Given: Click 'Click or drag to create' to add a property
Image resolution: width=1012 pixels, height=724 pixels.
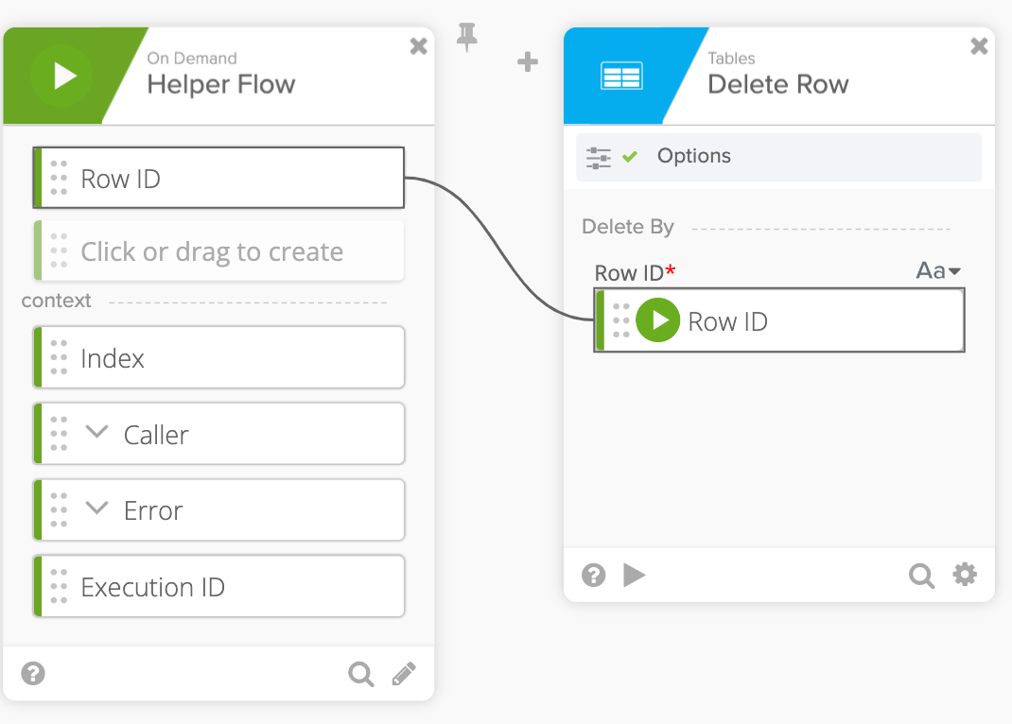Looking at the screenshot, I should click(x=218, y=251).
